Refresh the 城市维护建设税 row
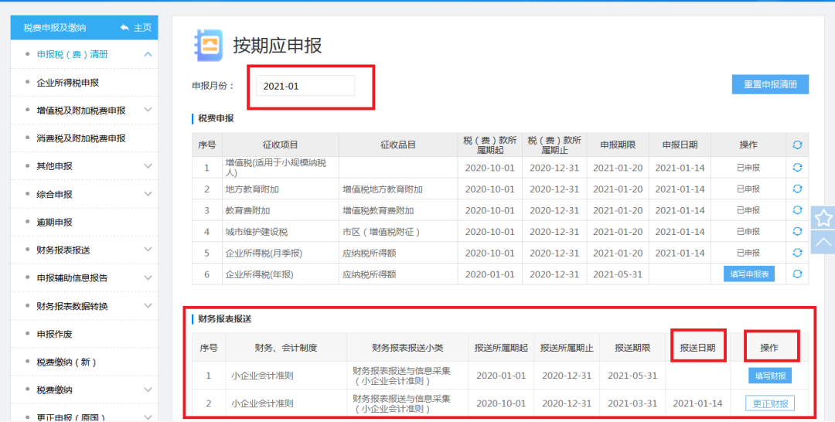Image resolution: width=835 pixels, height=422 pixels. pyautogui.click(x=796, y=232)
